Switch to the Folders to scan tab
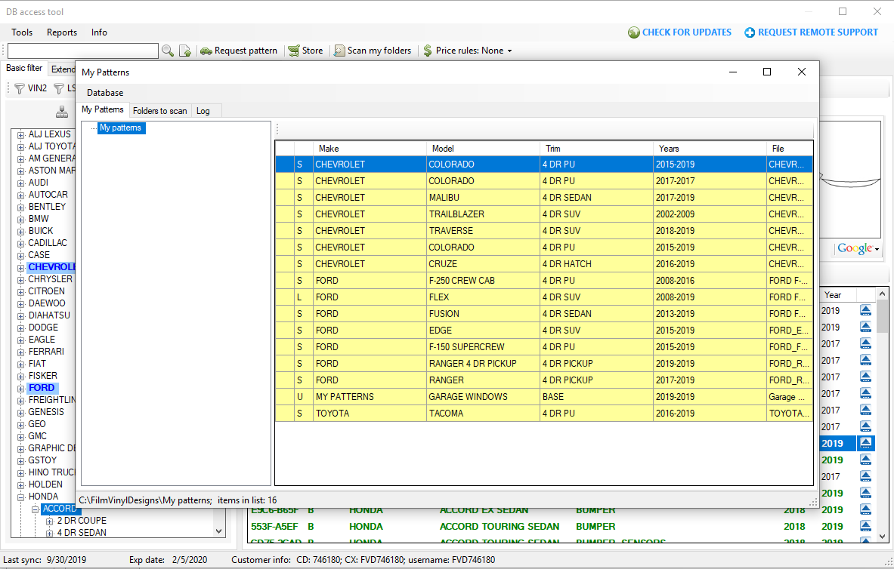This screenshot has width=894, height=569. (159, 111)
